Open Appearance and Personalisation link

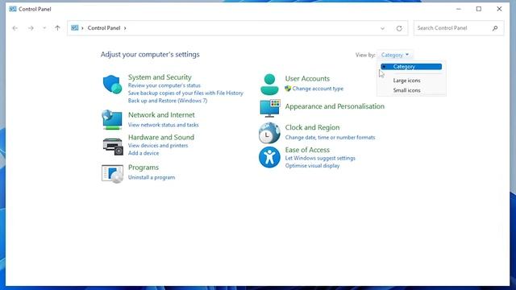[x=335, y=106]
